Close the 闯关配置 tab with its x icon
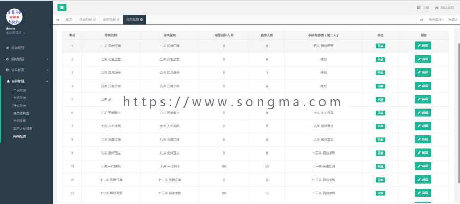 point(142,20)
